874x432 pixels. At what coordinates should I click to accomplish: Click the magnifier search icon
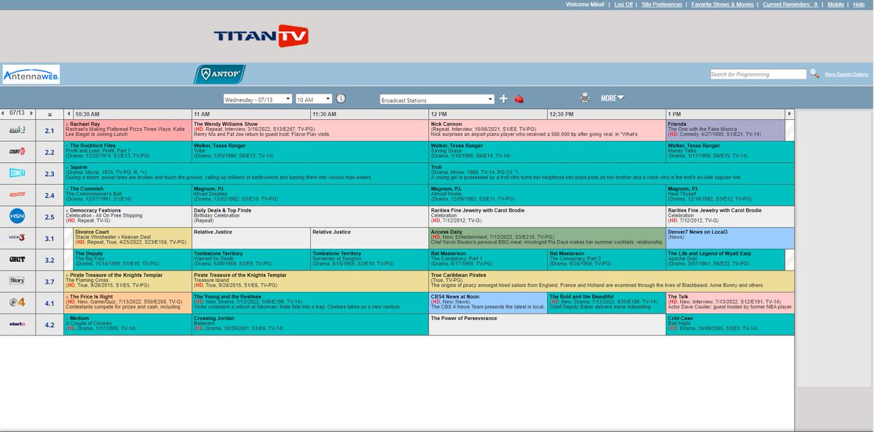815,74
